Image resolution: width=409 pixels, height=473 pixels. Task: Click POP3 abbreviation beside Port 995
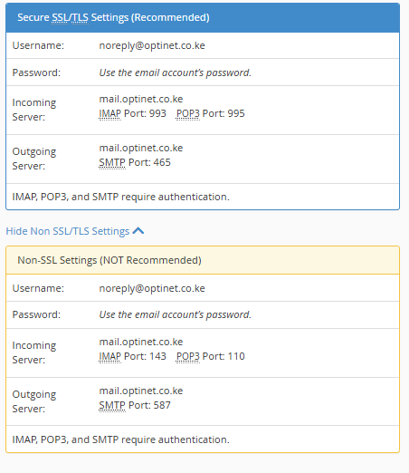pyautogui.click(x=188, y=113)
